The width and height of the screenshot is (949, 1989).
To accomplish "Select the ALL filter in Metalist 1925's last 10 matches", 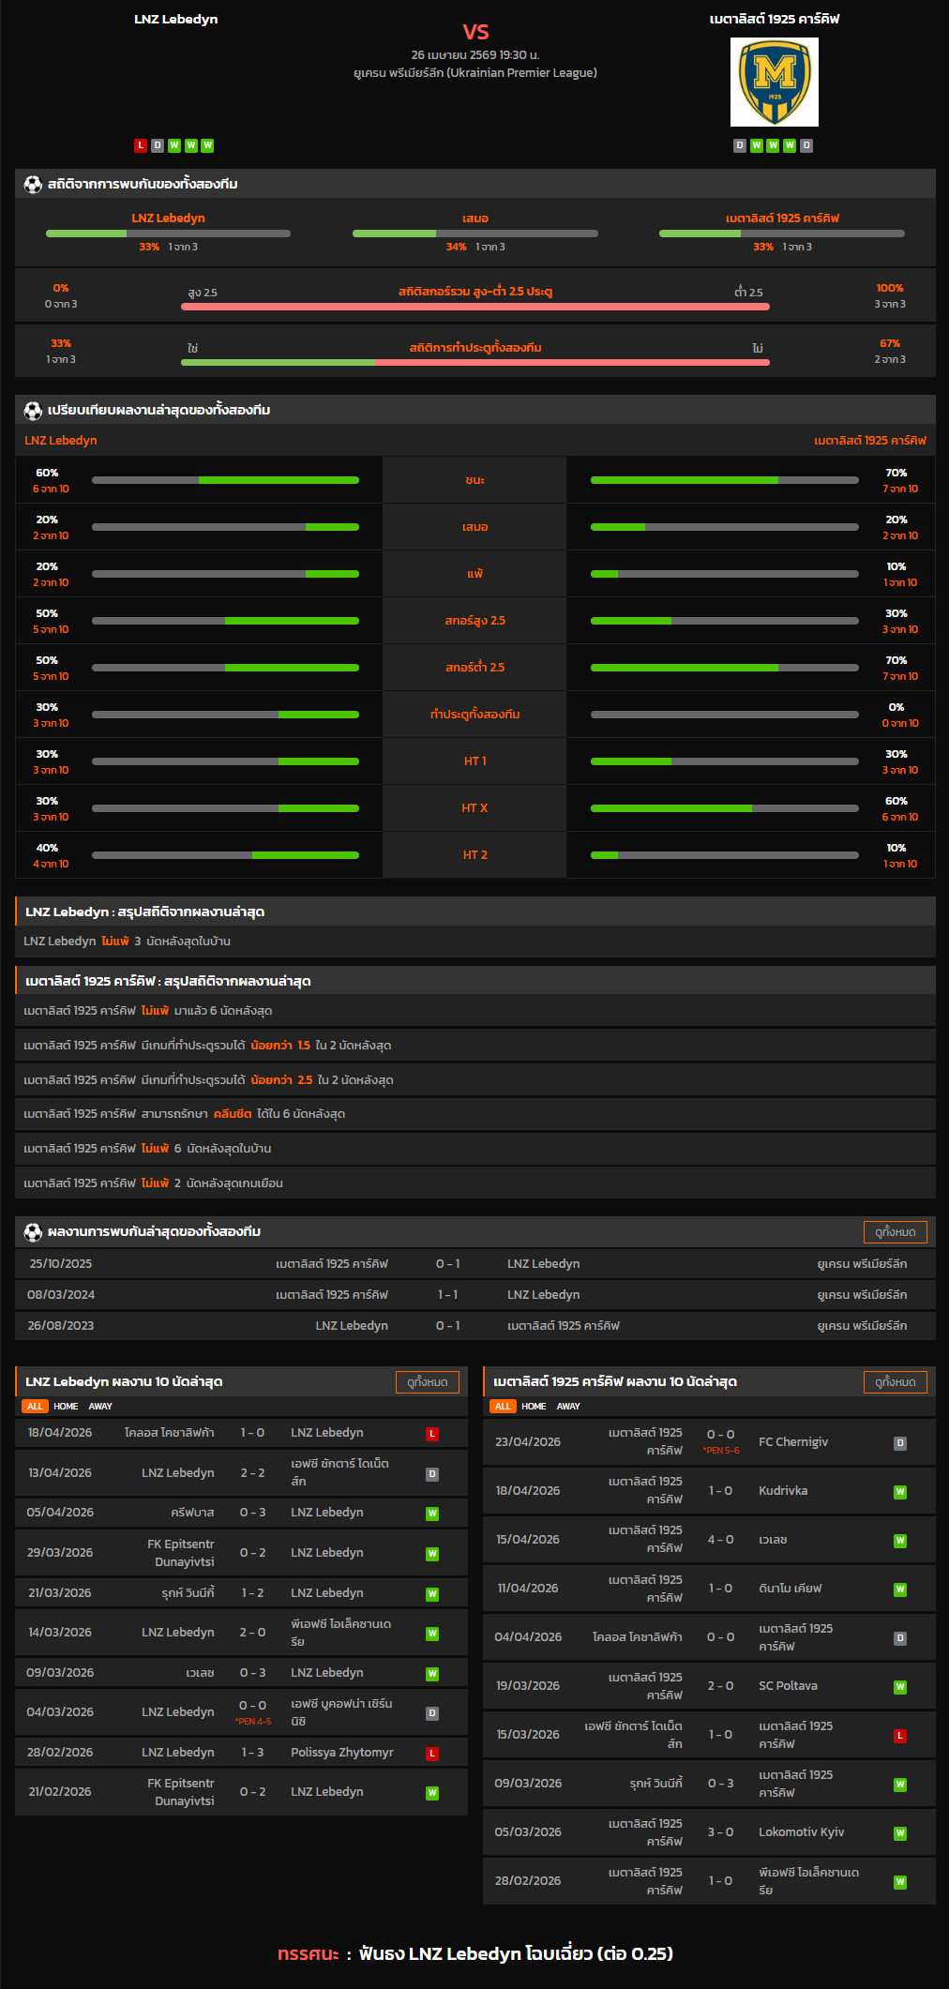I will point(503,1407).
